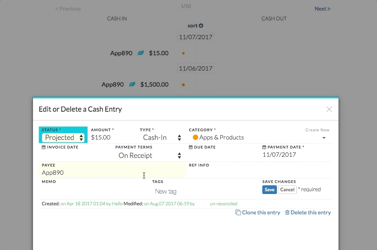Viewport: 377px width, 250px height.
Task: Click the Previous page link
Action: pyautogui.click(x=68, y=9)
